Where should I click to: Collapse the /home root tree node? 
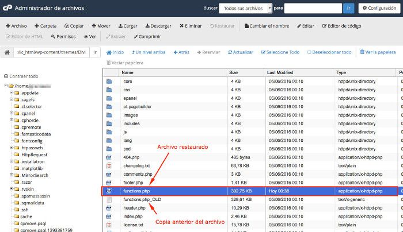[x=6, y=86]
